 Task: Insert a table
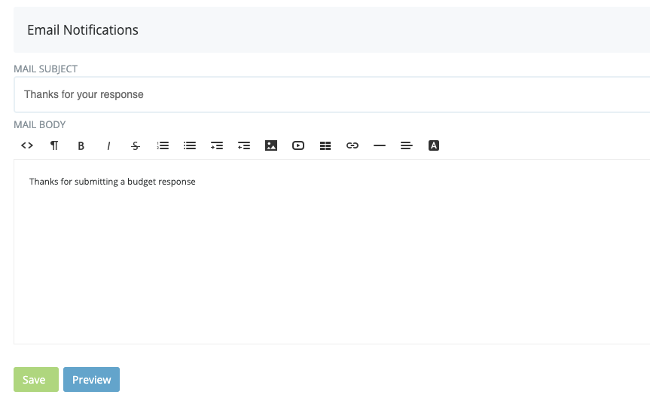pyautogui.click(x=325, y=145)
